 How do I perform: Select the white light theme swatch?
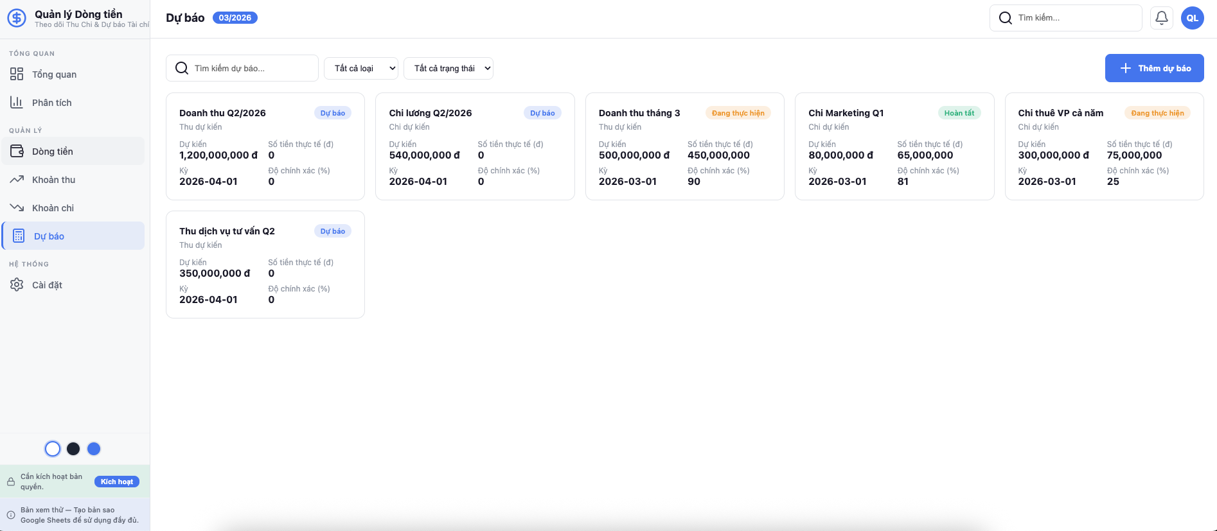click(53, 449)
